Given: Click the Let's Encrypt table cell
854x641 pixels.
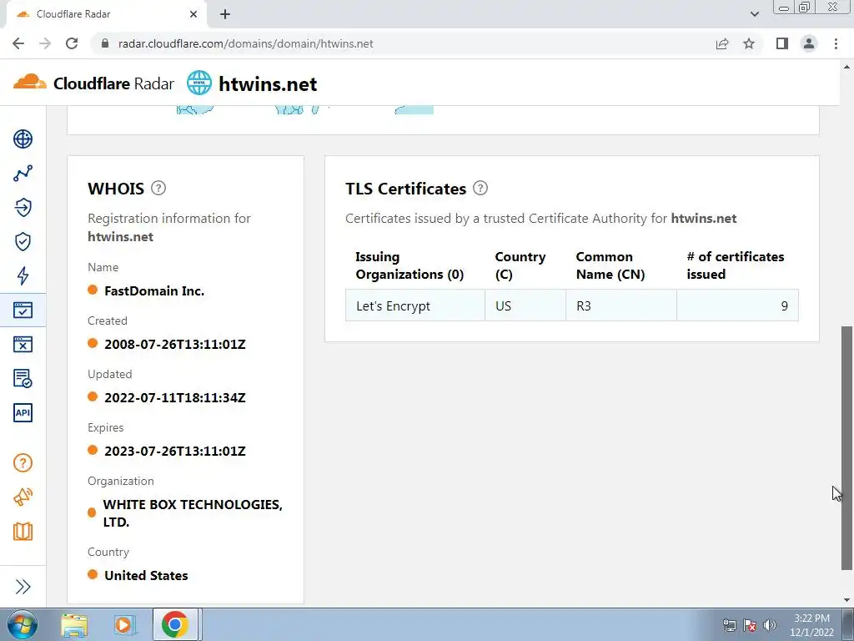Looking at the screenshot, I should pyautogui.click(x=415, y=305).
